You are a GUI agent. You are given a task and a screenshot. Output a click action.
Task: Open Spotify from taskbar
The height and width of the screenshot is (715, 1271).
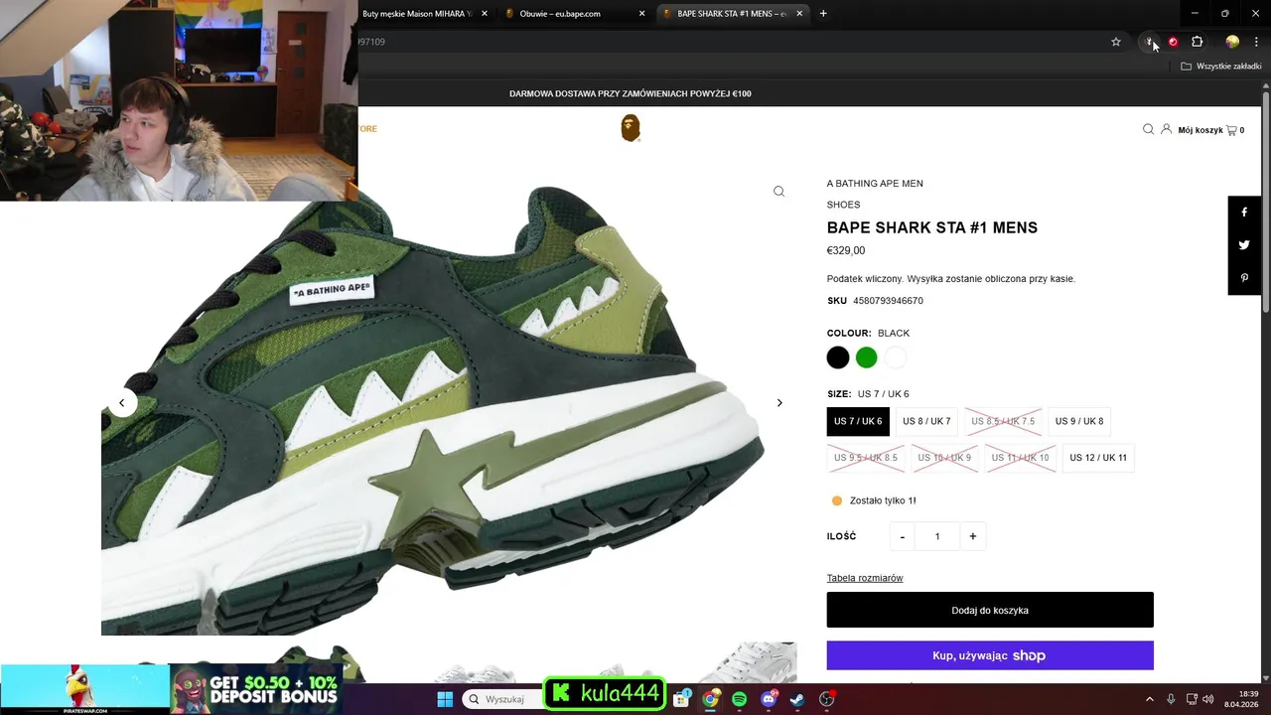pos(739,699)
